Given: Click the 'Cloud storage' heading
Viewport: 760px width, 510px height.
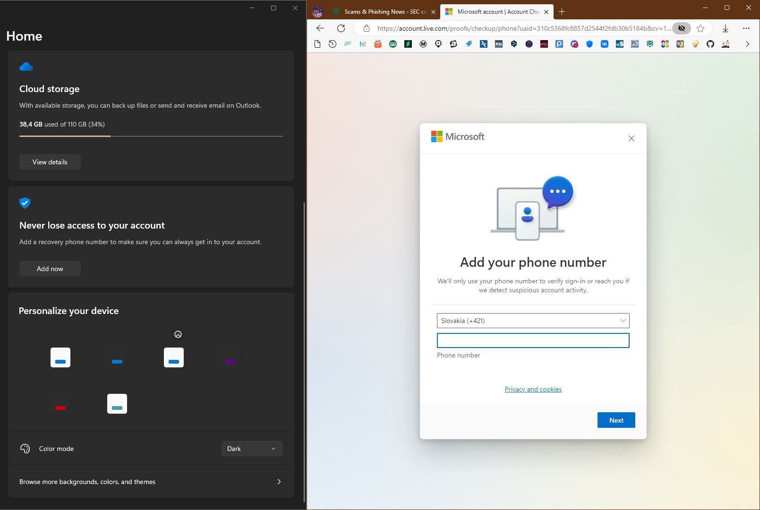Looking at the screenshot, I should [x=50, y=89].
